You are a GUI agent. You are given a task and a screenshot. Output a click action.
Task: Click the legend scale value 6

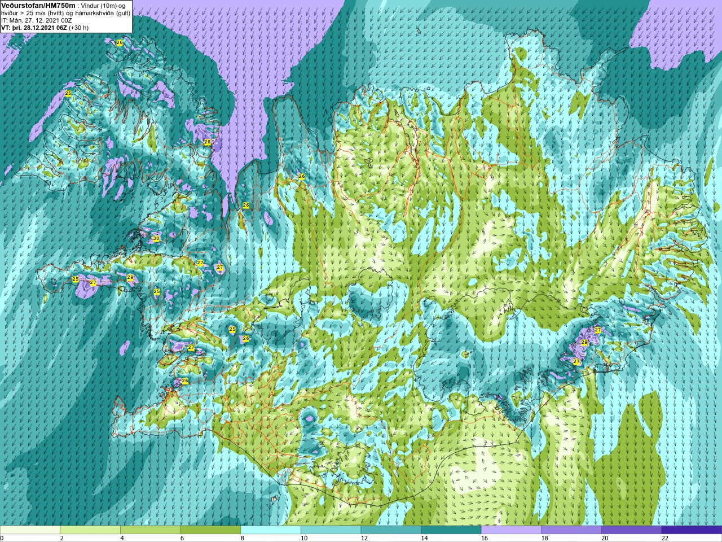pos(182,538)
